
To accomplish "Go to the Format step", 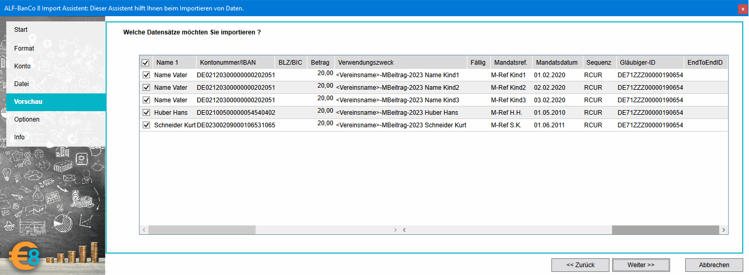I will click(24, 49).
